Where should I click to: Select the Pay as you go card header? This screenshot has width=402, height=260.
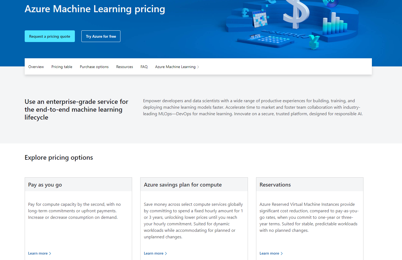[45, 184]
